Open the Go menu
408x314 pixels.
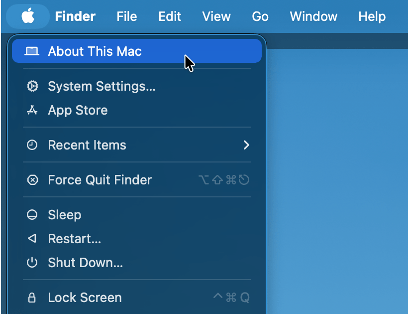click(x=260, y=16)
